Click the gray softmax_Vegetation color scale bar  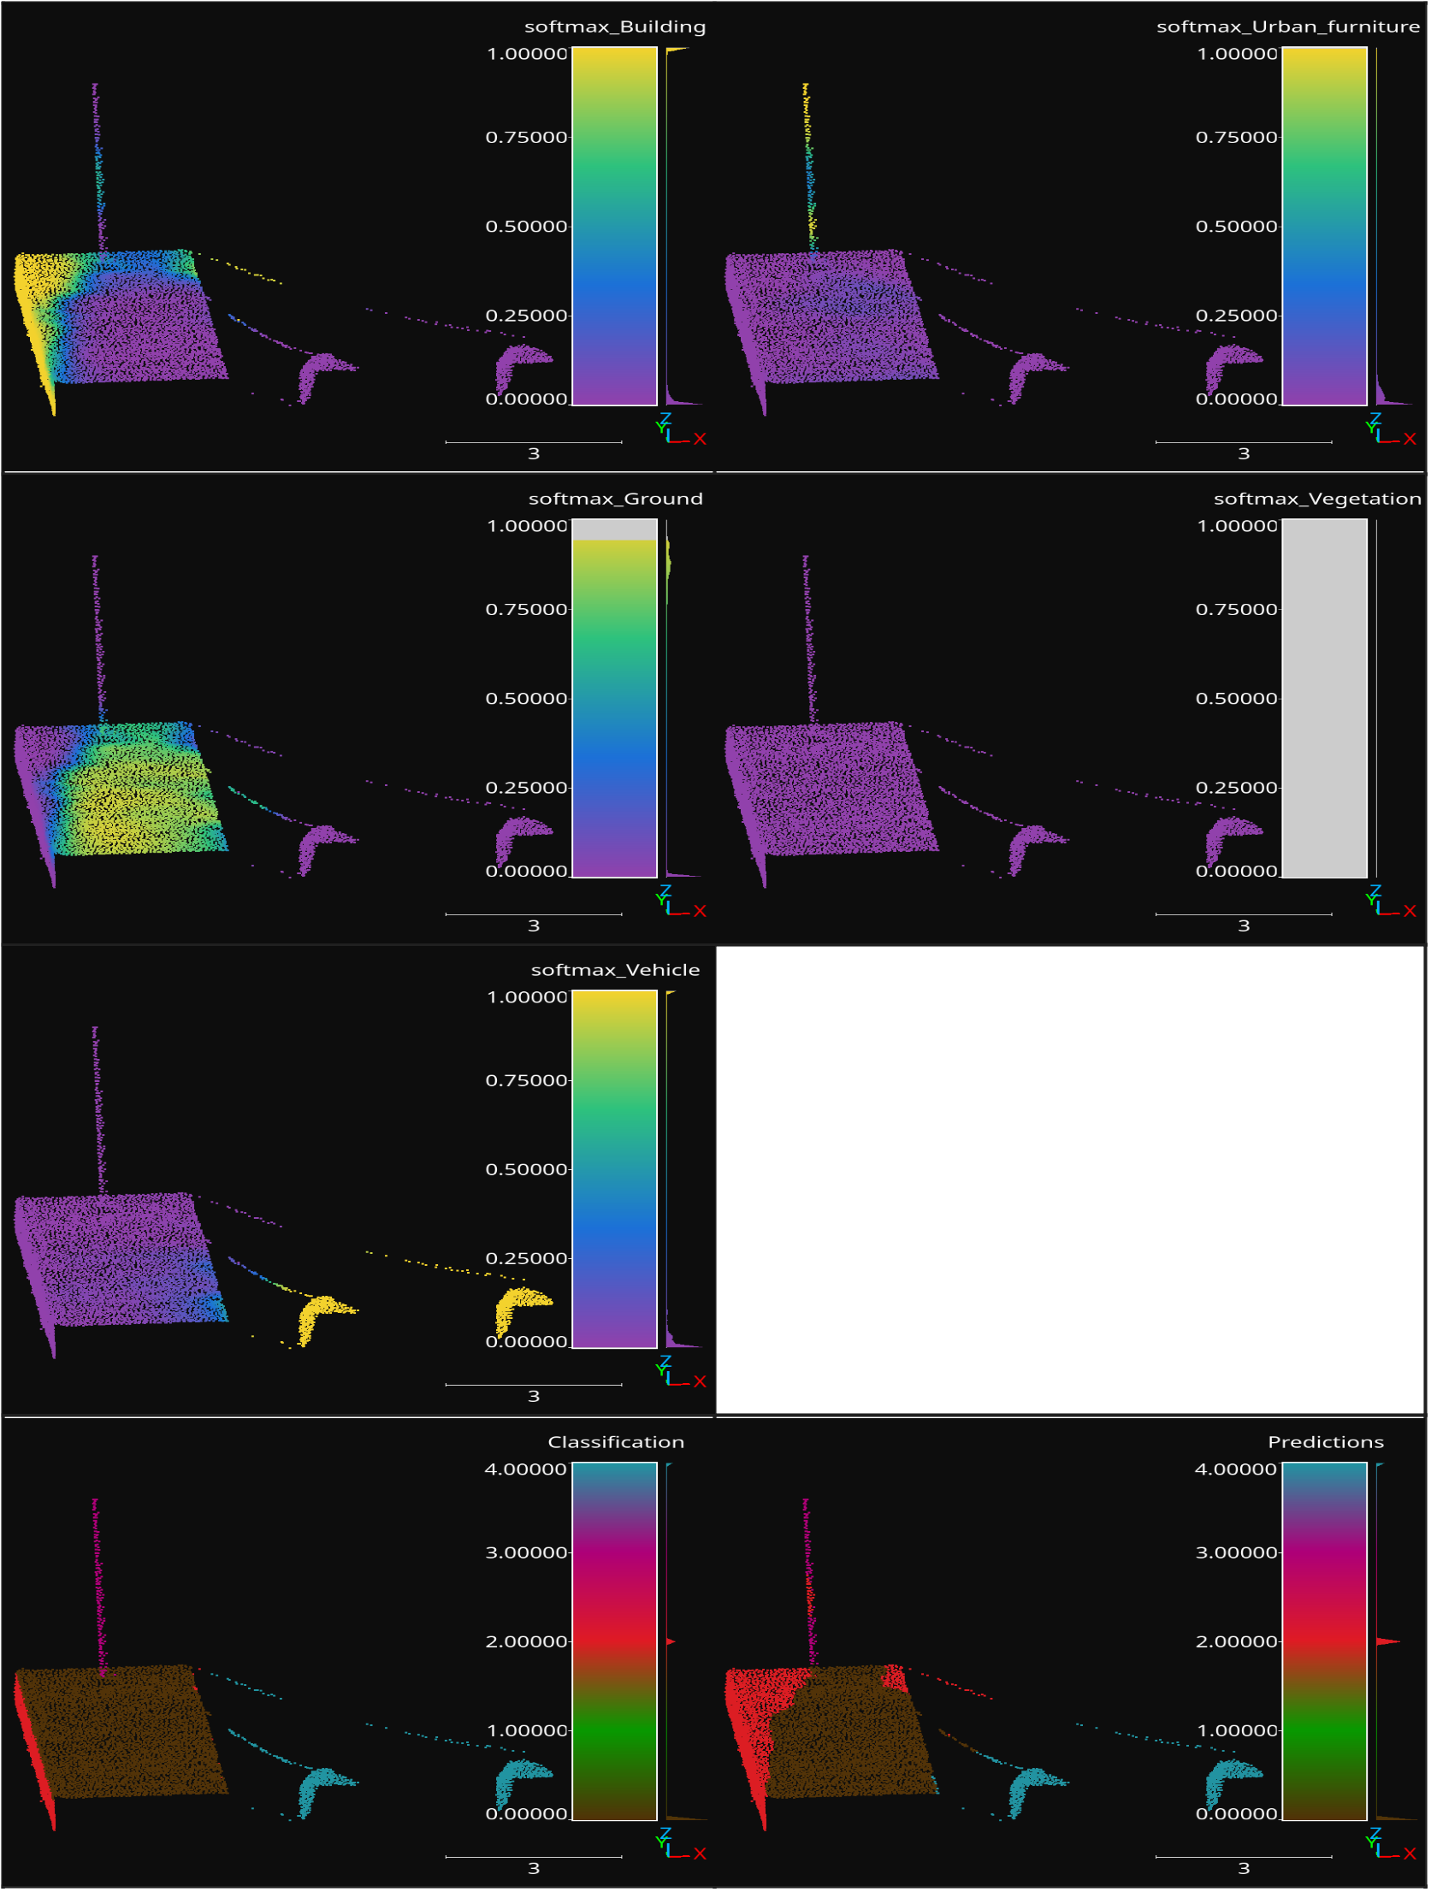1324,699
